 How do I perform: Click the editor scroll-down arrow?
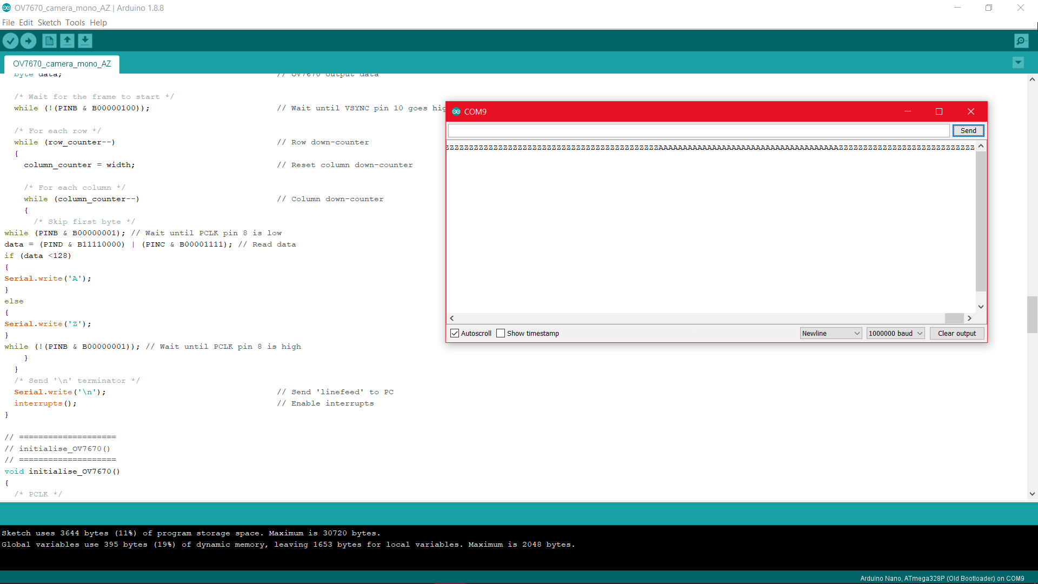pyautogui.click(x=1032, y=493)
